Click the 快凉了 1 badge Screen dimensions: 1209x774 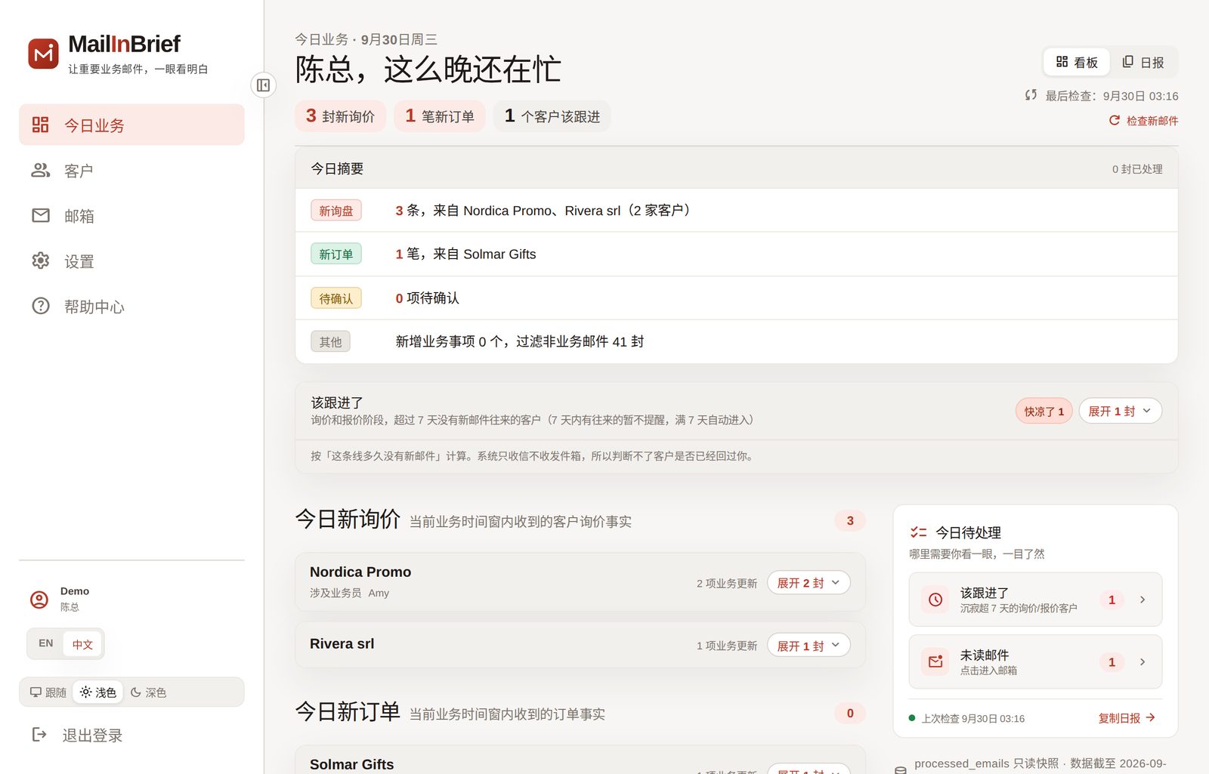pyautogui.click(x=1044, y=411)
